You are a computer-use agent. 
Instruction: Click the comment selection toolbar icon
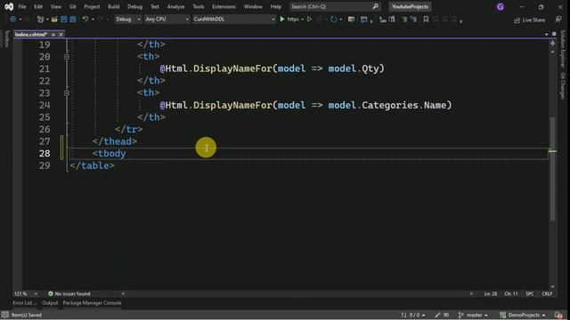[404, 20]
